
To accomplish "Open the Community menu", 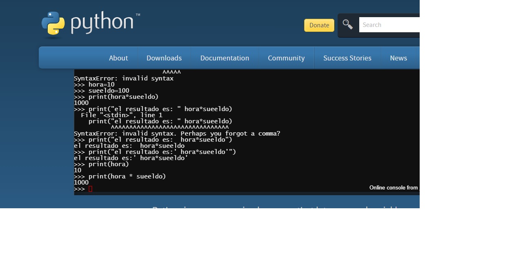I will coord(286,58).
